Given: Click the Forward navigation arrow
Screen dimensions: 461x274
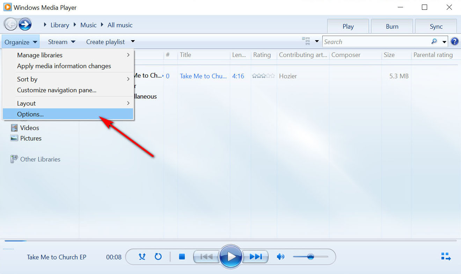Looking at the screenshot, I should [25, 24].
